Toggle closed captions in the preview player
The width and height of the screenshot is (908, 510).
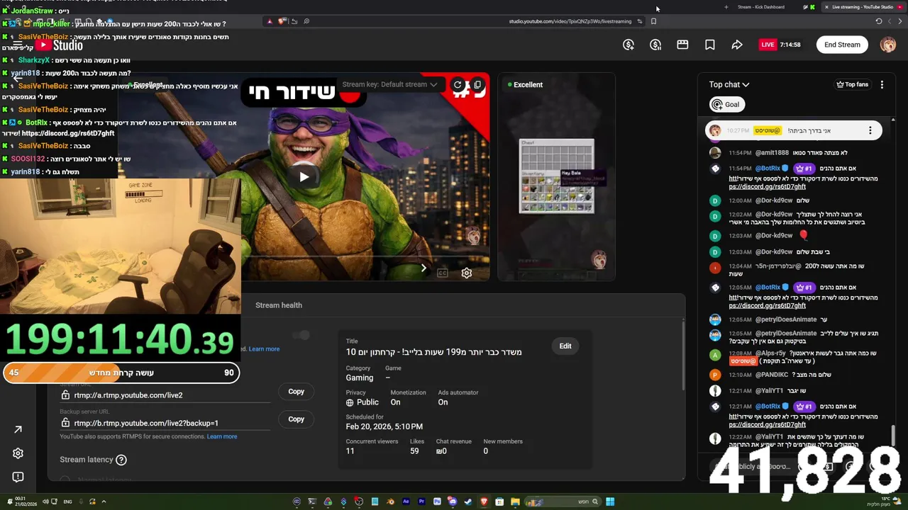click(443, 273)
